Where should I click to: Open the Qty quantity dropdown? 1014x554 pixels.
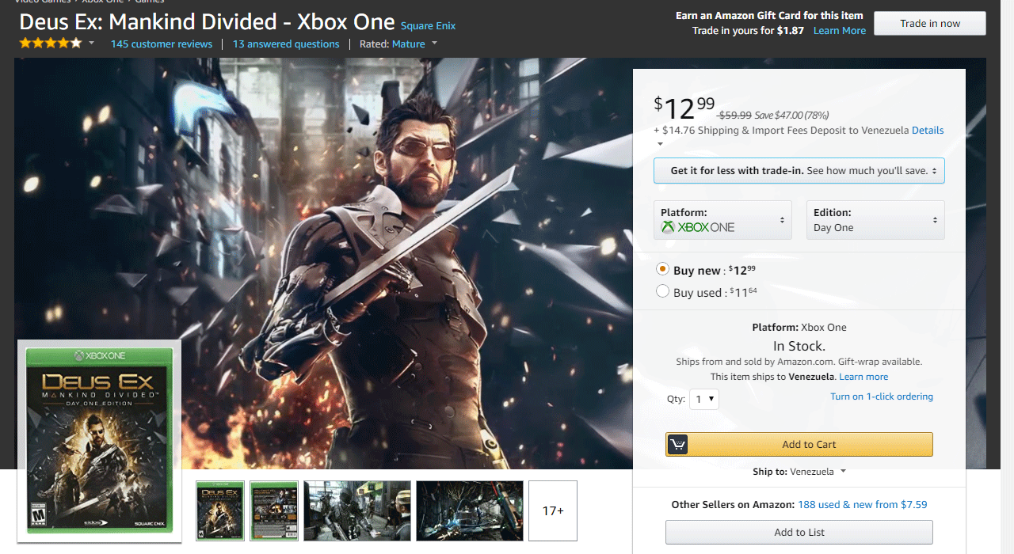pos(704,400)
